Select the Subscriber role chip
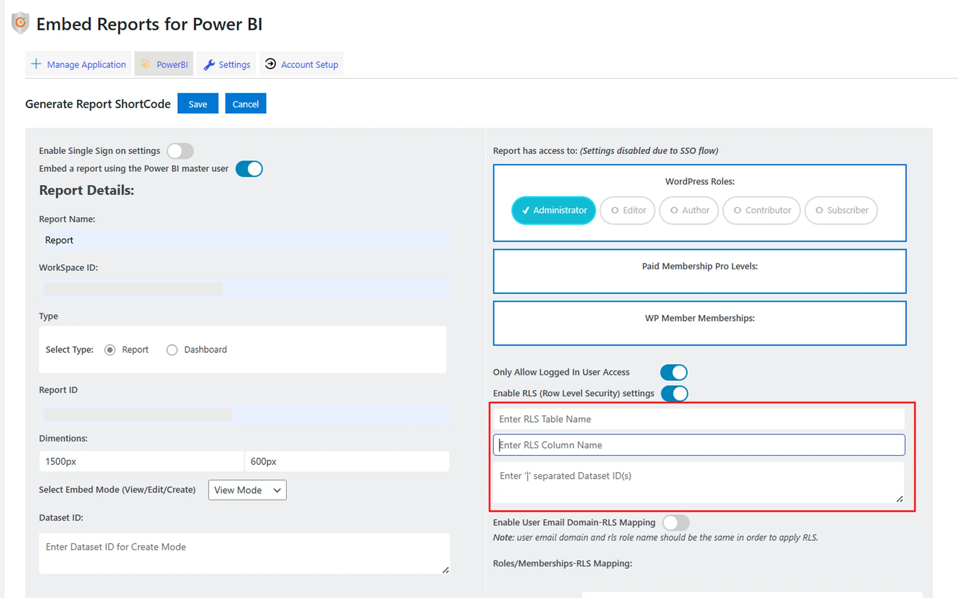This screenshot has width=958, height=598. [x=841, y=210]
